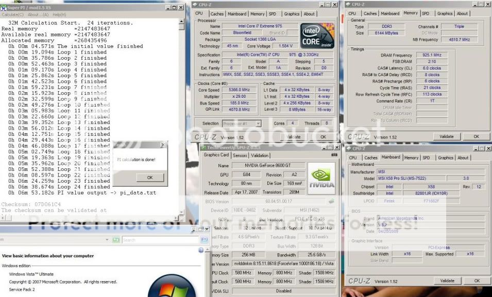Viewport: 492px width, 297px height.
Task: Switch to Caches tab in the CPU-Z Timings window
Action: coord(370,13)
